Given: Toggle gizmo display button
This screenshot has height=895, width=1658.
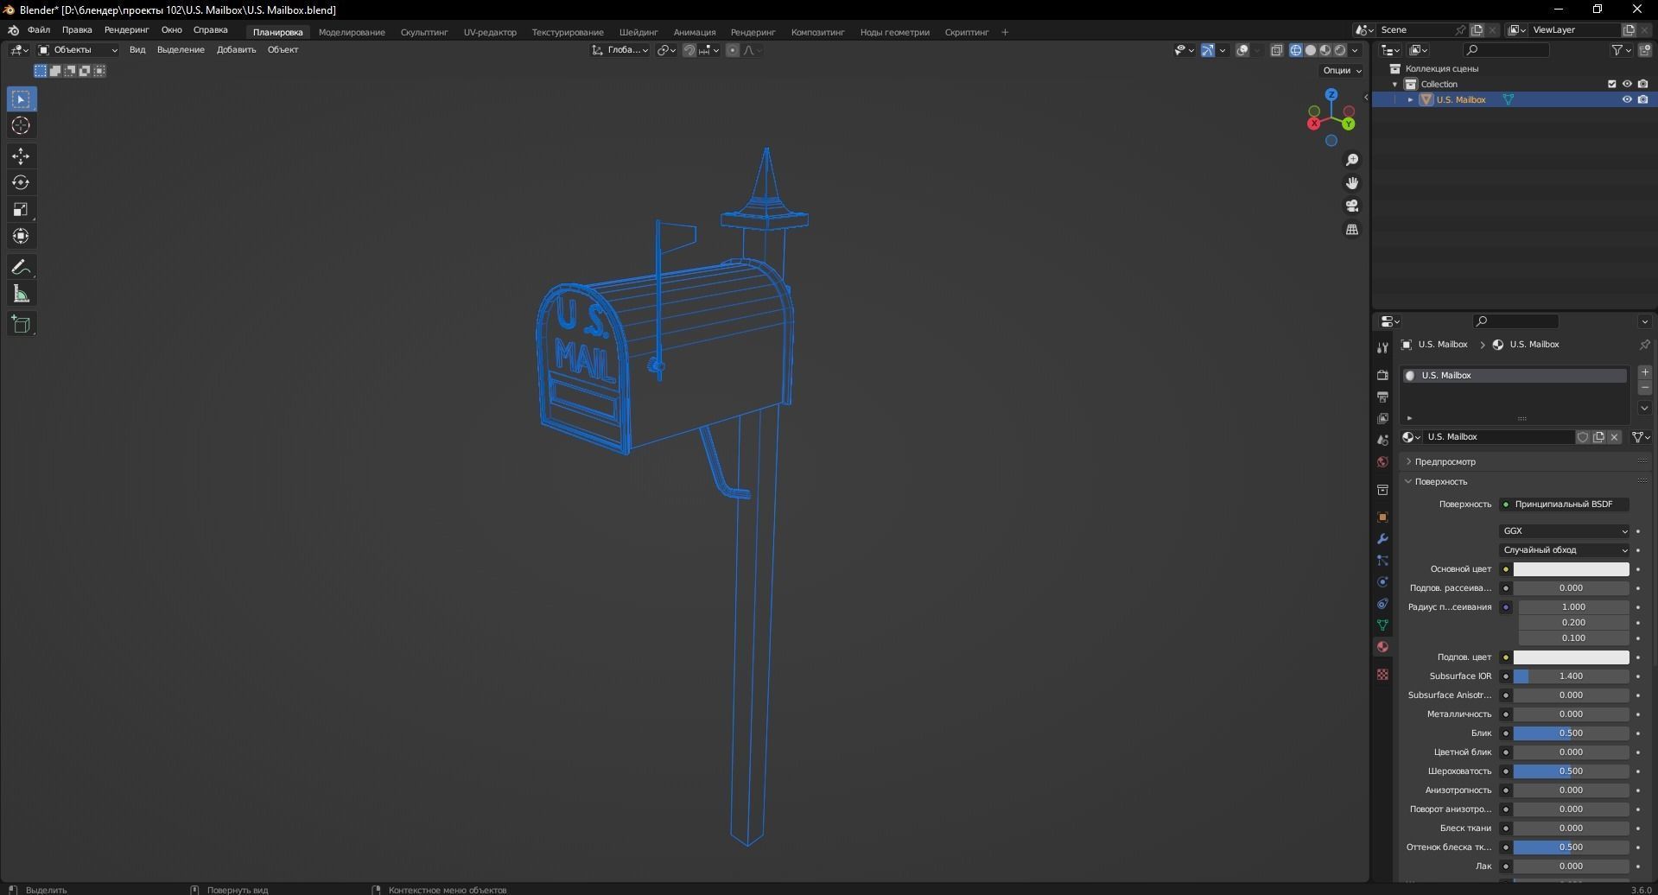Looking at the screenshot, I should tap(1208, 50).
